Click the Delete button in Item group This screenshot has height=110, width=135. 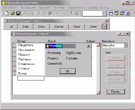[x=116, y=72]
